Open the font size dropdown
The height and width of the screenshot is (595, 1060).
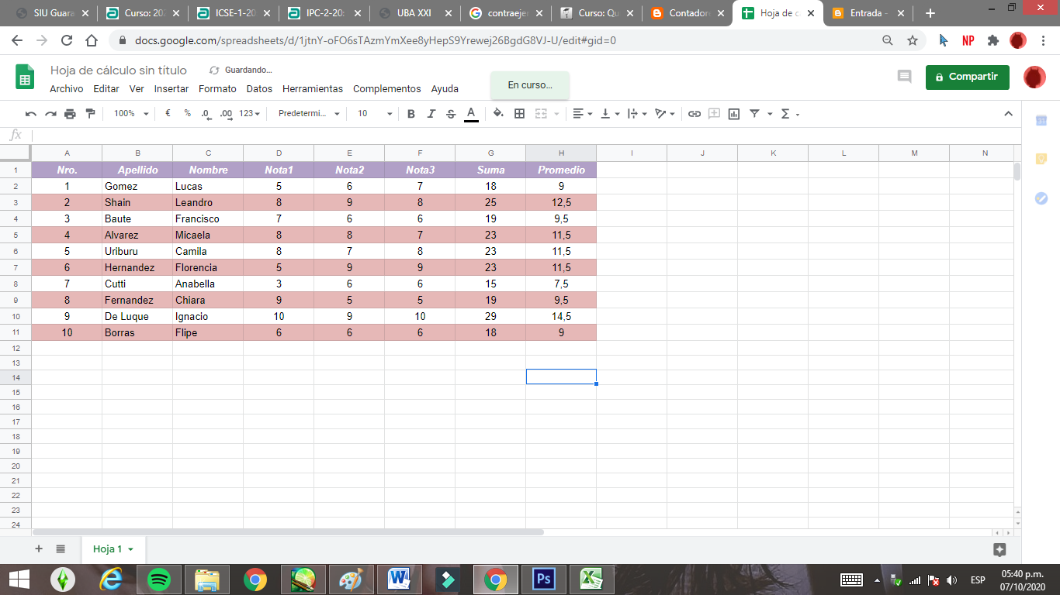[x=371, y=113]
